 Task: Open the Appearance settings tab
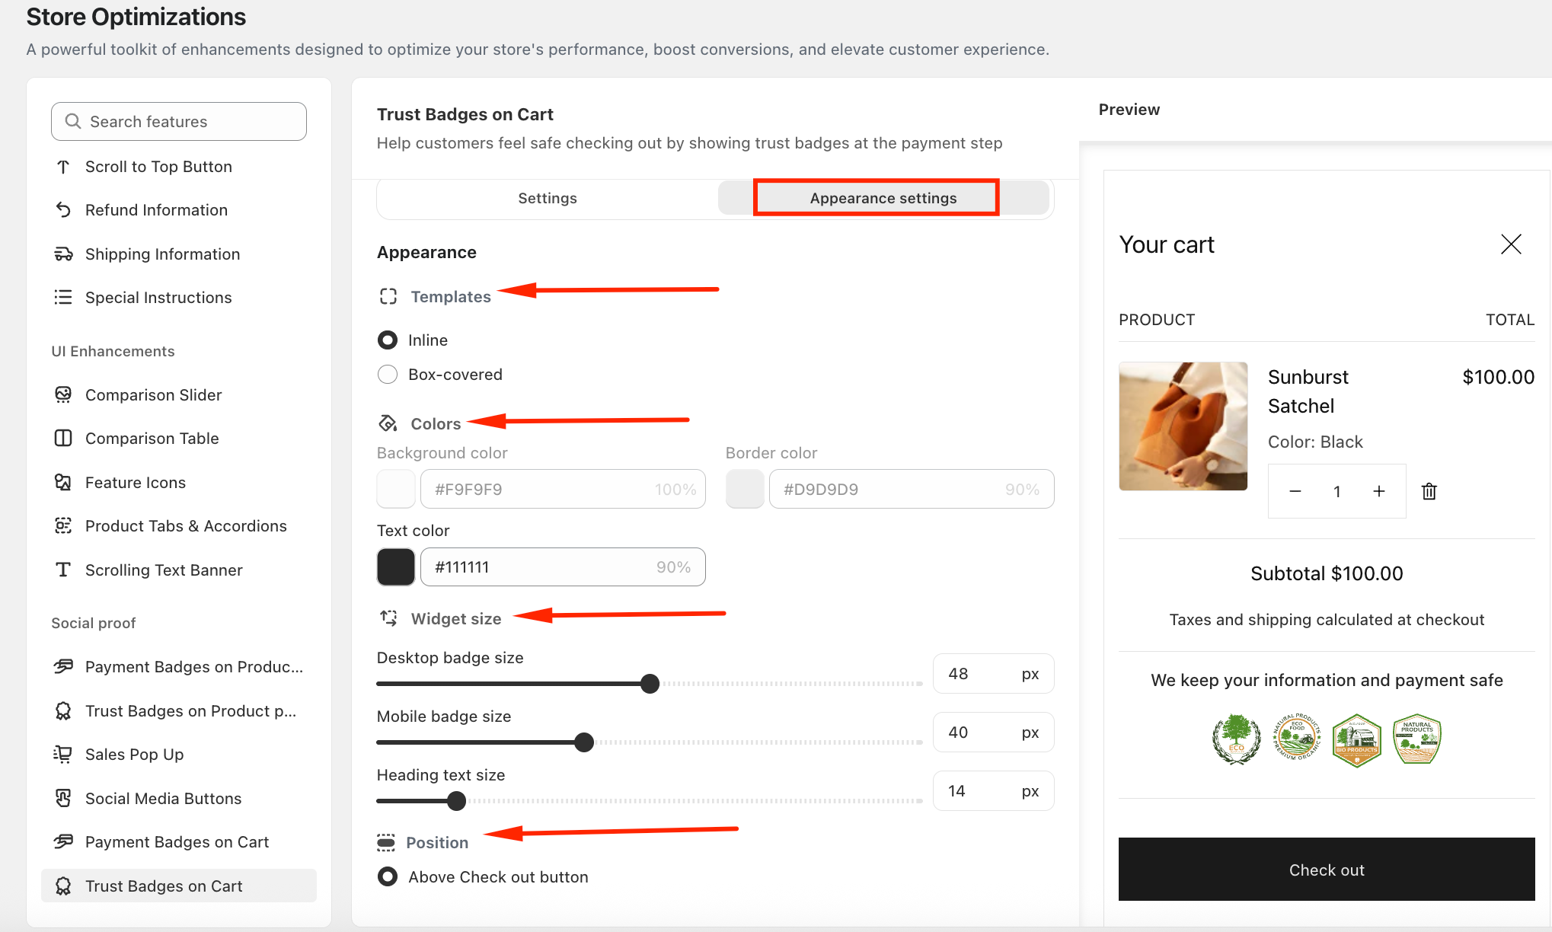(883, 198)
